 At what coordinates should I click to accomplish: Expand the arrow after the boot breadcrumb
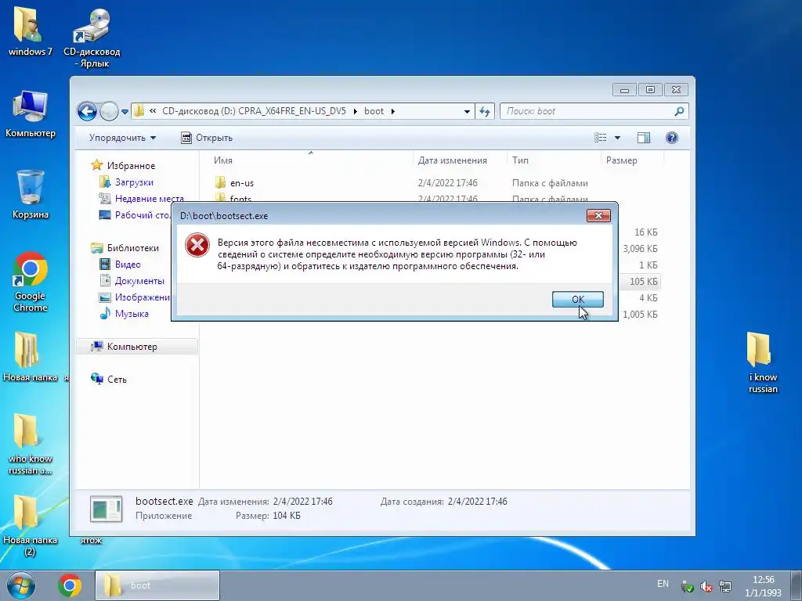pyautogui.click(x=393, y=111)
